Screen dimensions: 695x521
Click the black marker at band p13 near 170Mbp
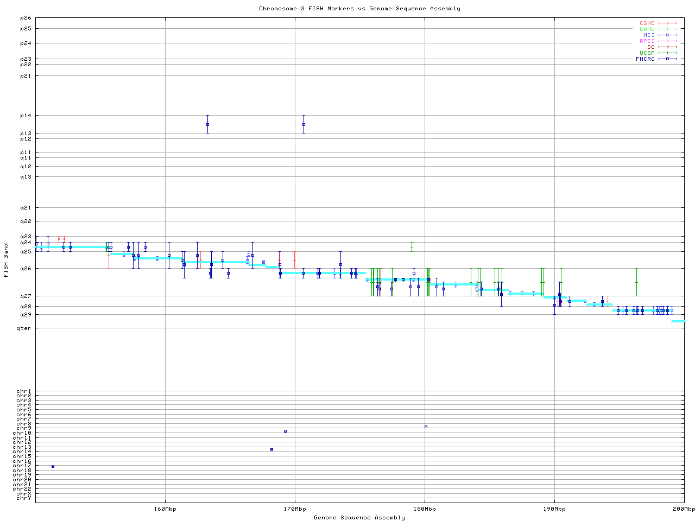(x=304, y=124)
